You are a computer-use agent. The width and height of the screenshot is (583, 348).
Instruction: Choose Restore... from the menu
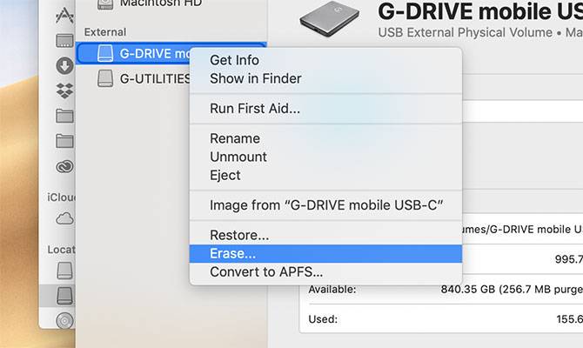(239, 235)
